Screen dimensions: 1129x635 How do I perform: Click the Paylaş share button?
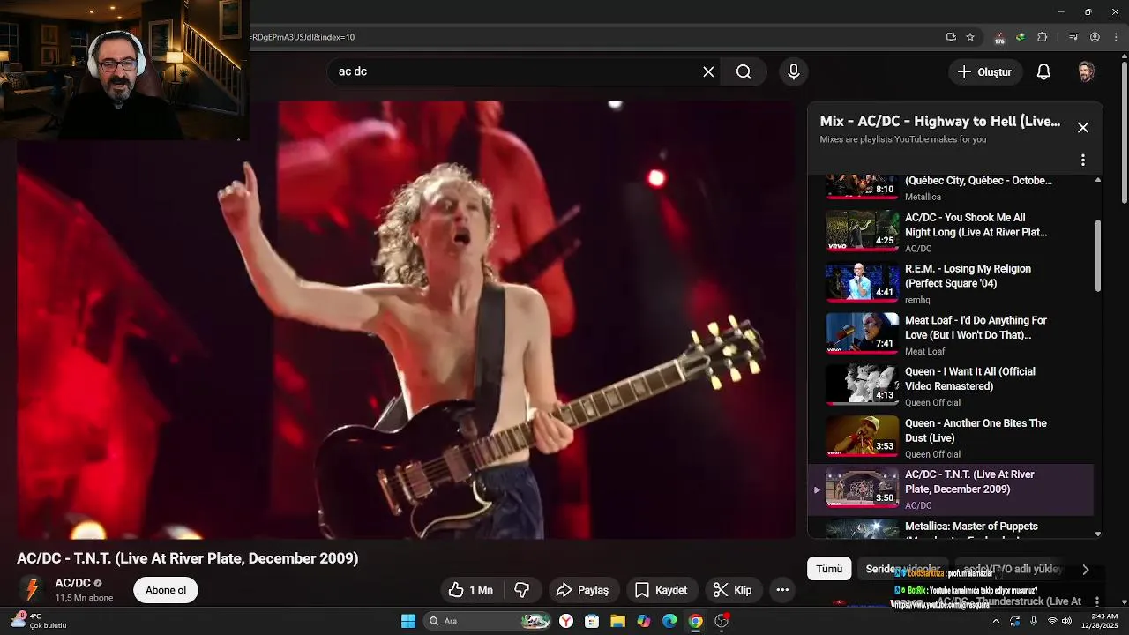coord(585,590)
